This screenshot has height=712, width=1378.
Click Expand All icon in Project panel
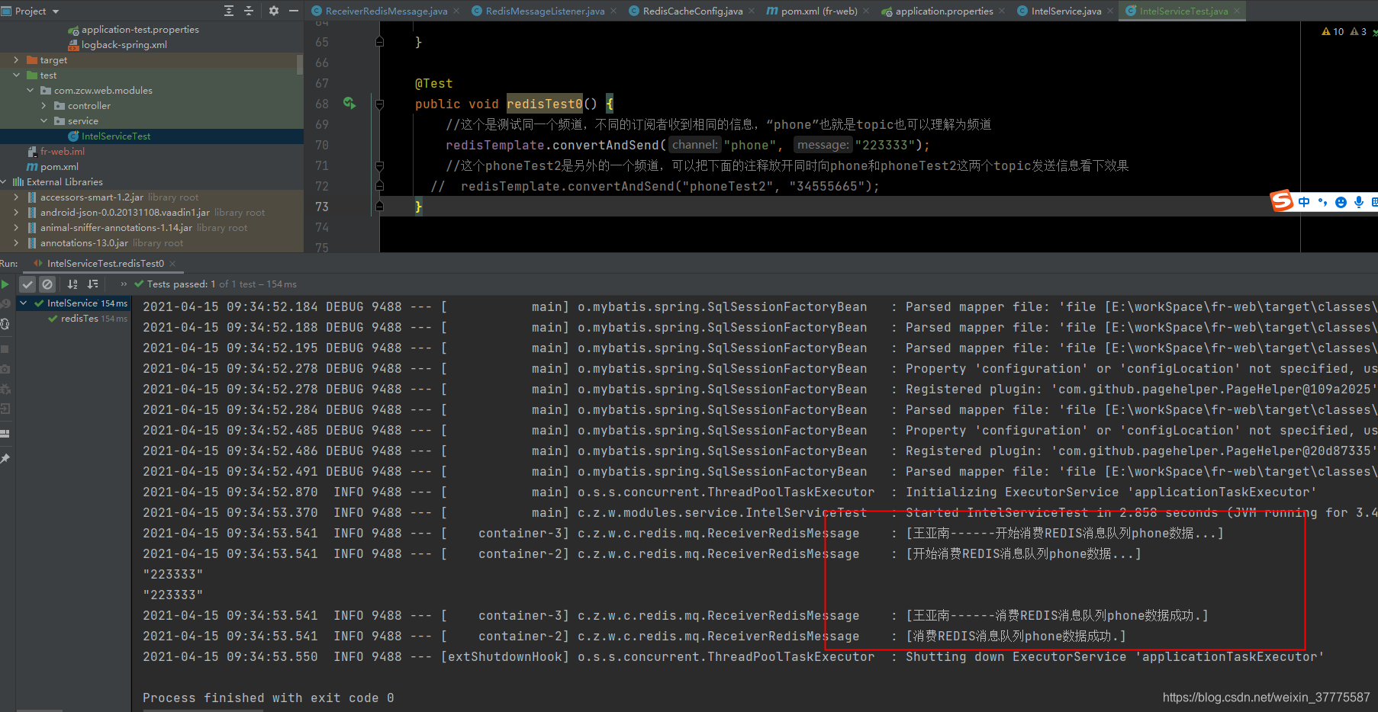point(229,11)
